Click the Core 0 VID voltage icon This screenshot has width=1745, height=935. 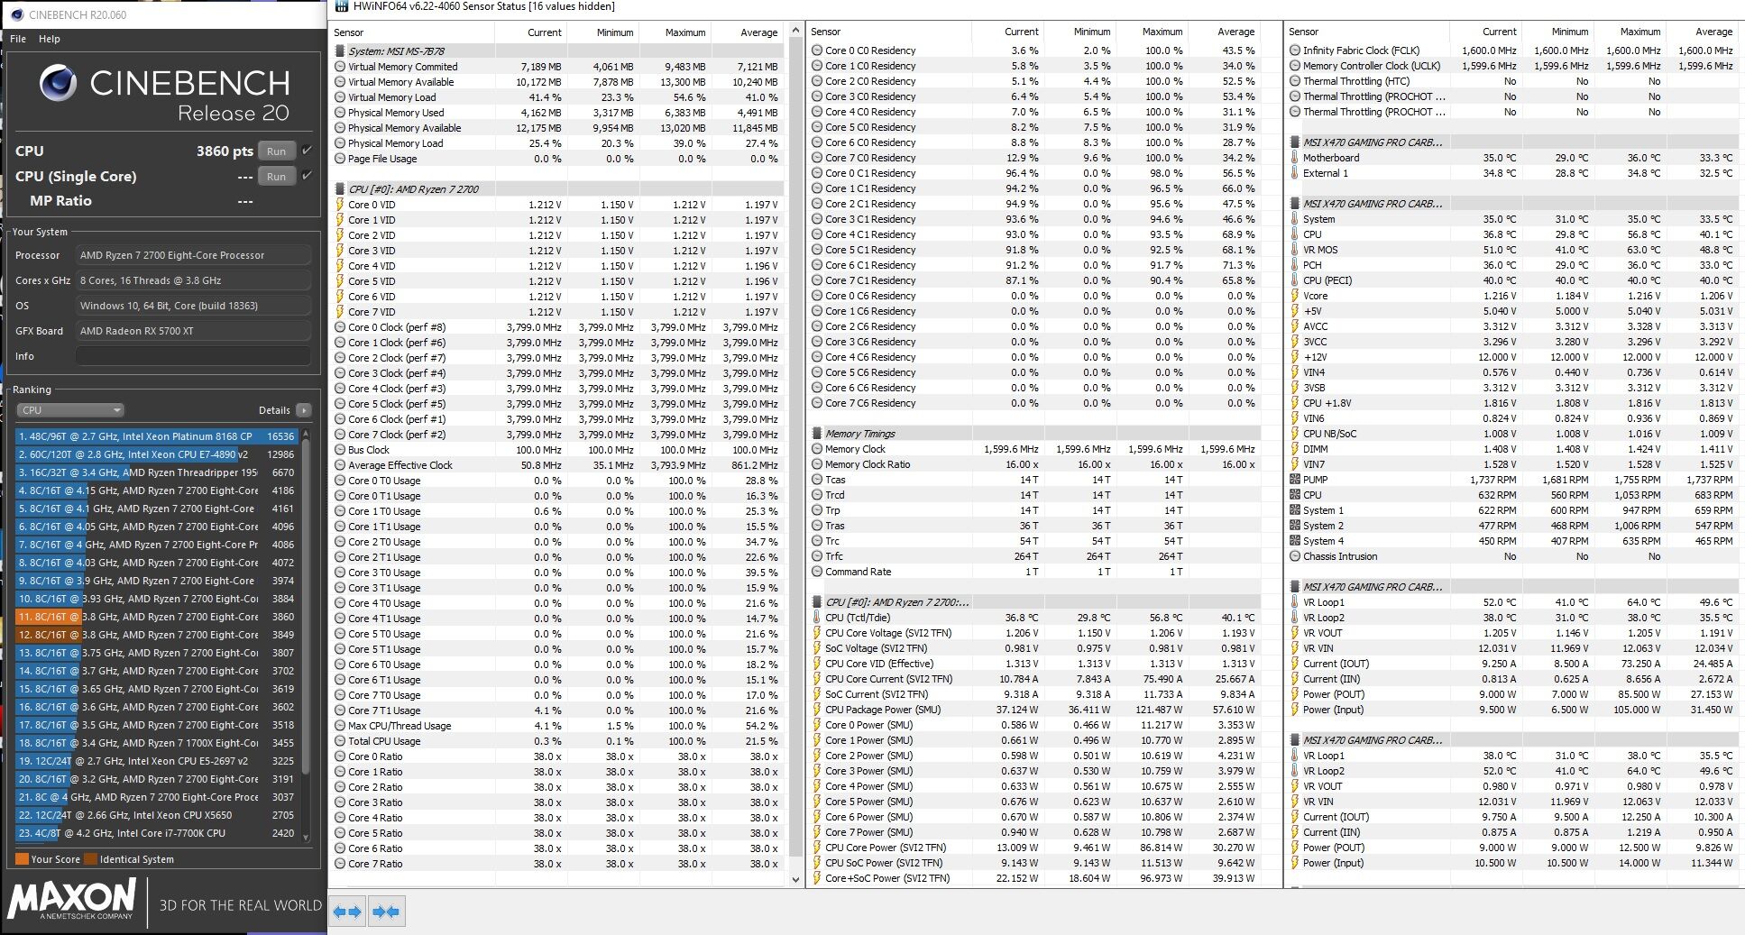click(340, 205)
